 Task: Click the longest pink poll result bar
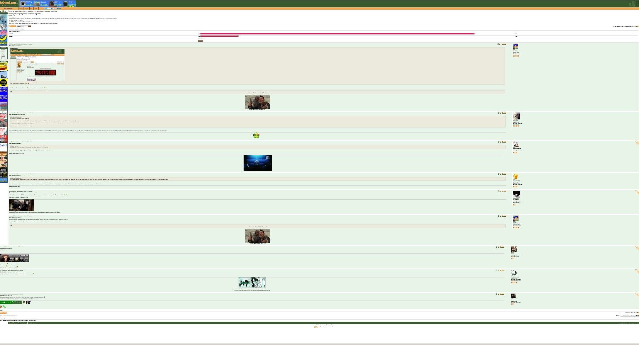tap(337, 34)
